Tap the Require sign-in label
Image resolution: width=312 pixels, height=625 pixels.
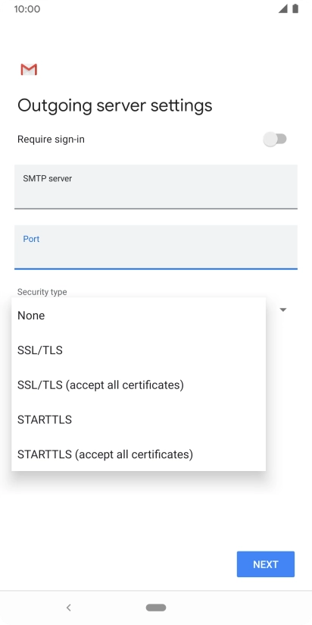tap(51, 139)
